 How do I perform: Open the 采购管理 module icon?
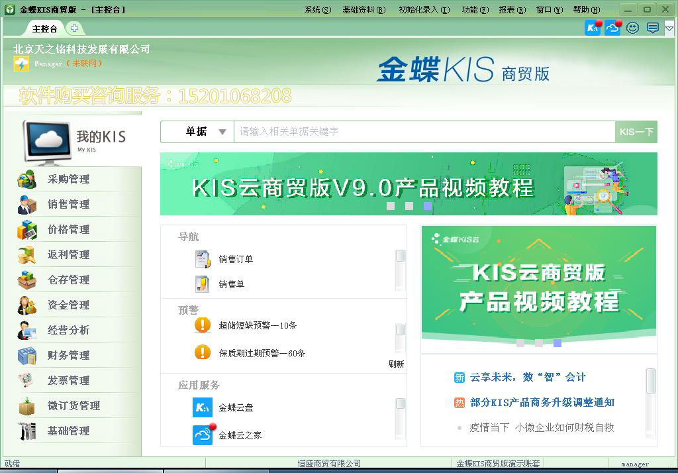click(26, 179)
